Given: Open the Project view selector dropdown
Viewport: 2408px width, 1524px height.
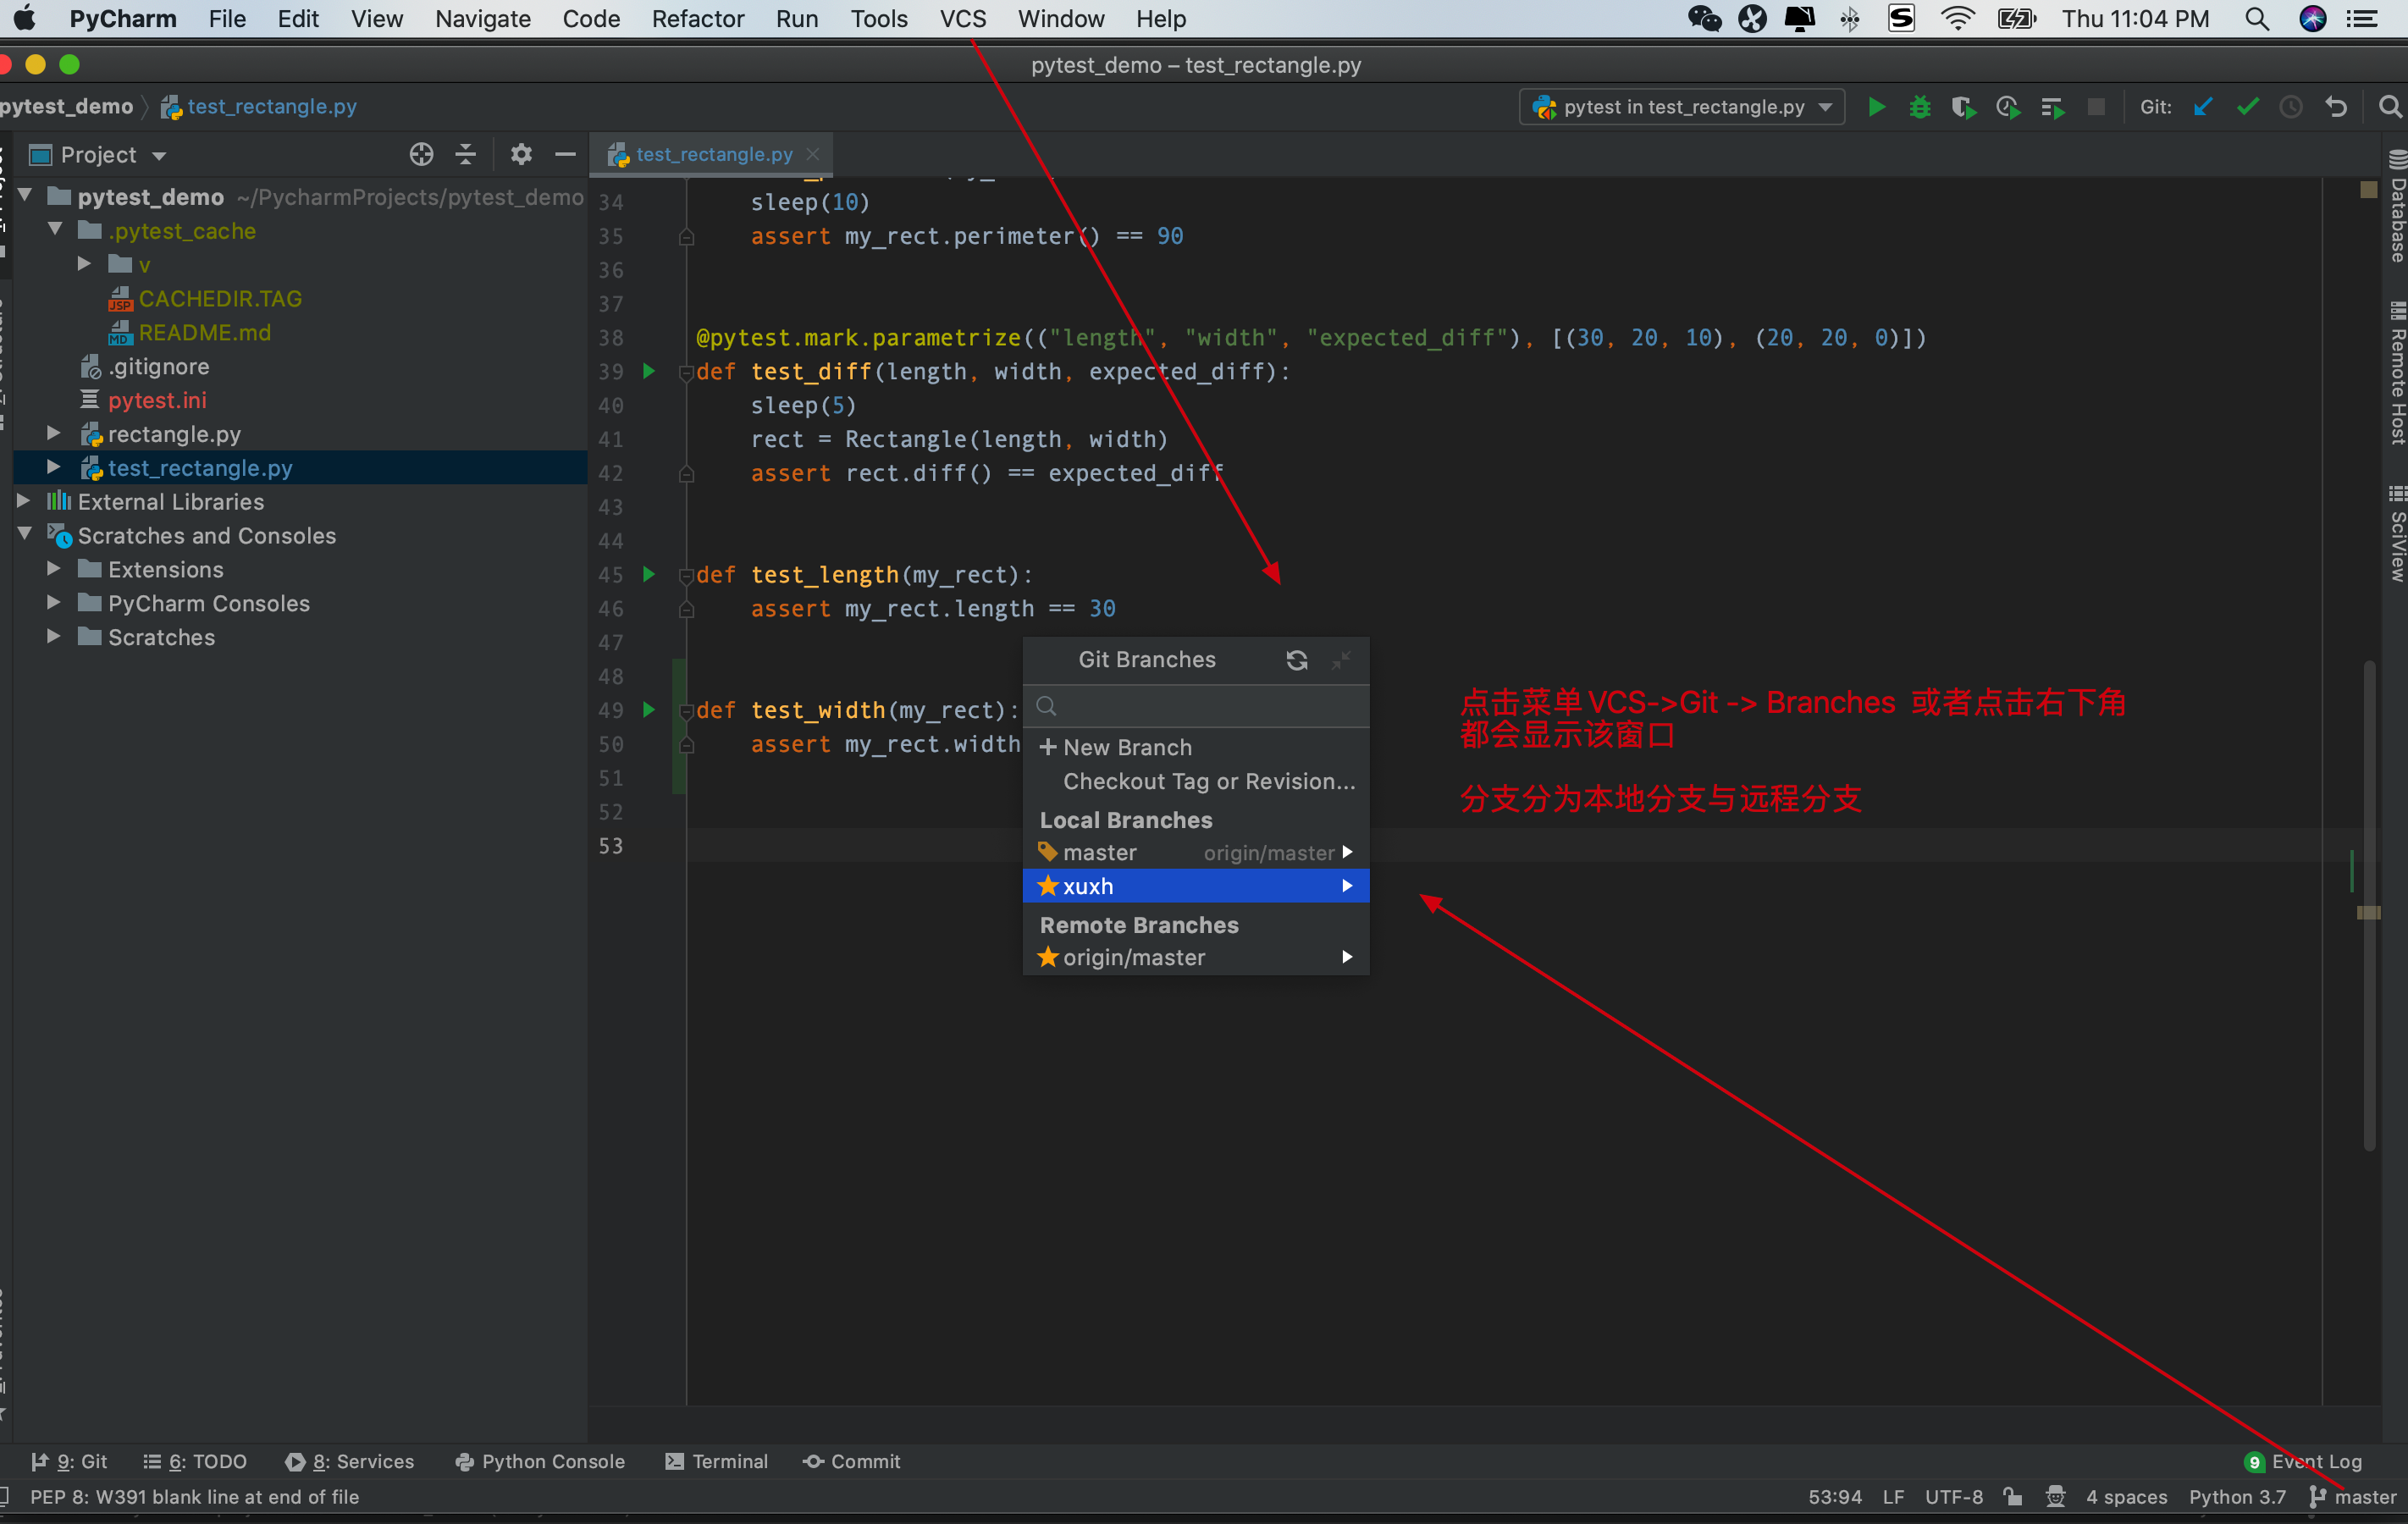Looking at the screenshot, I should point(98,155).
